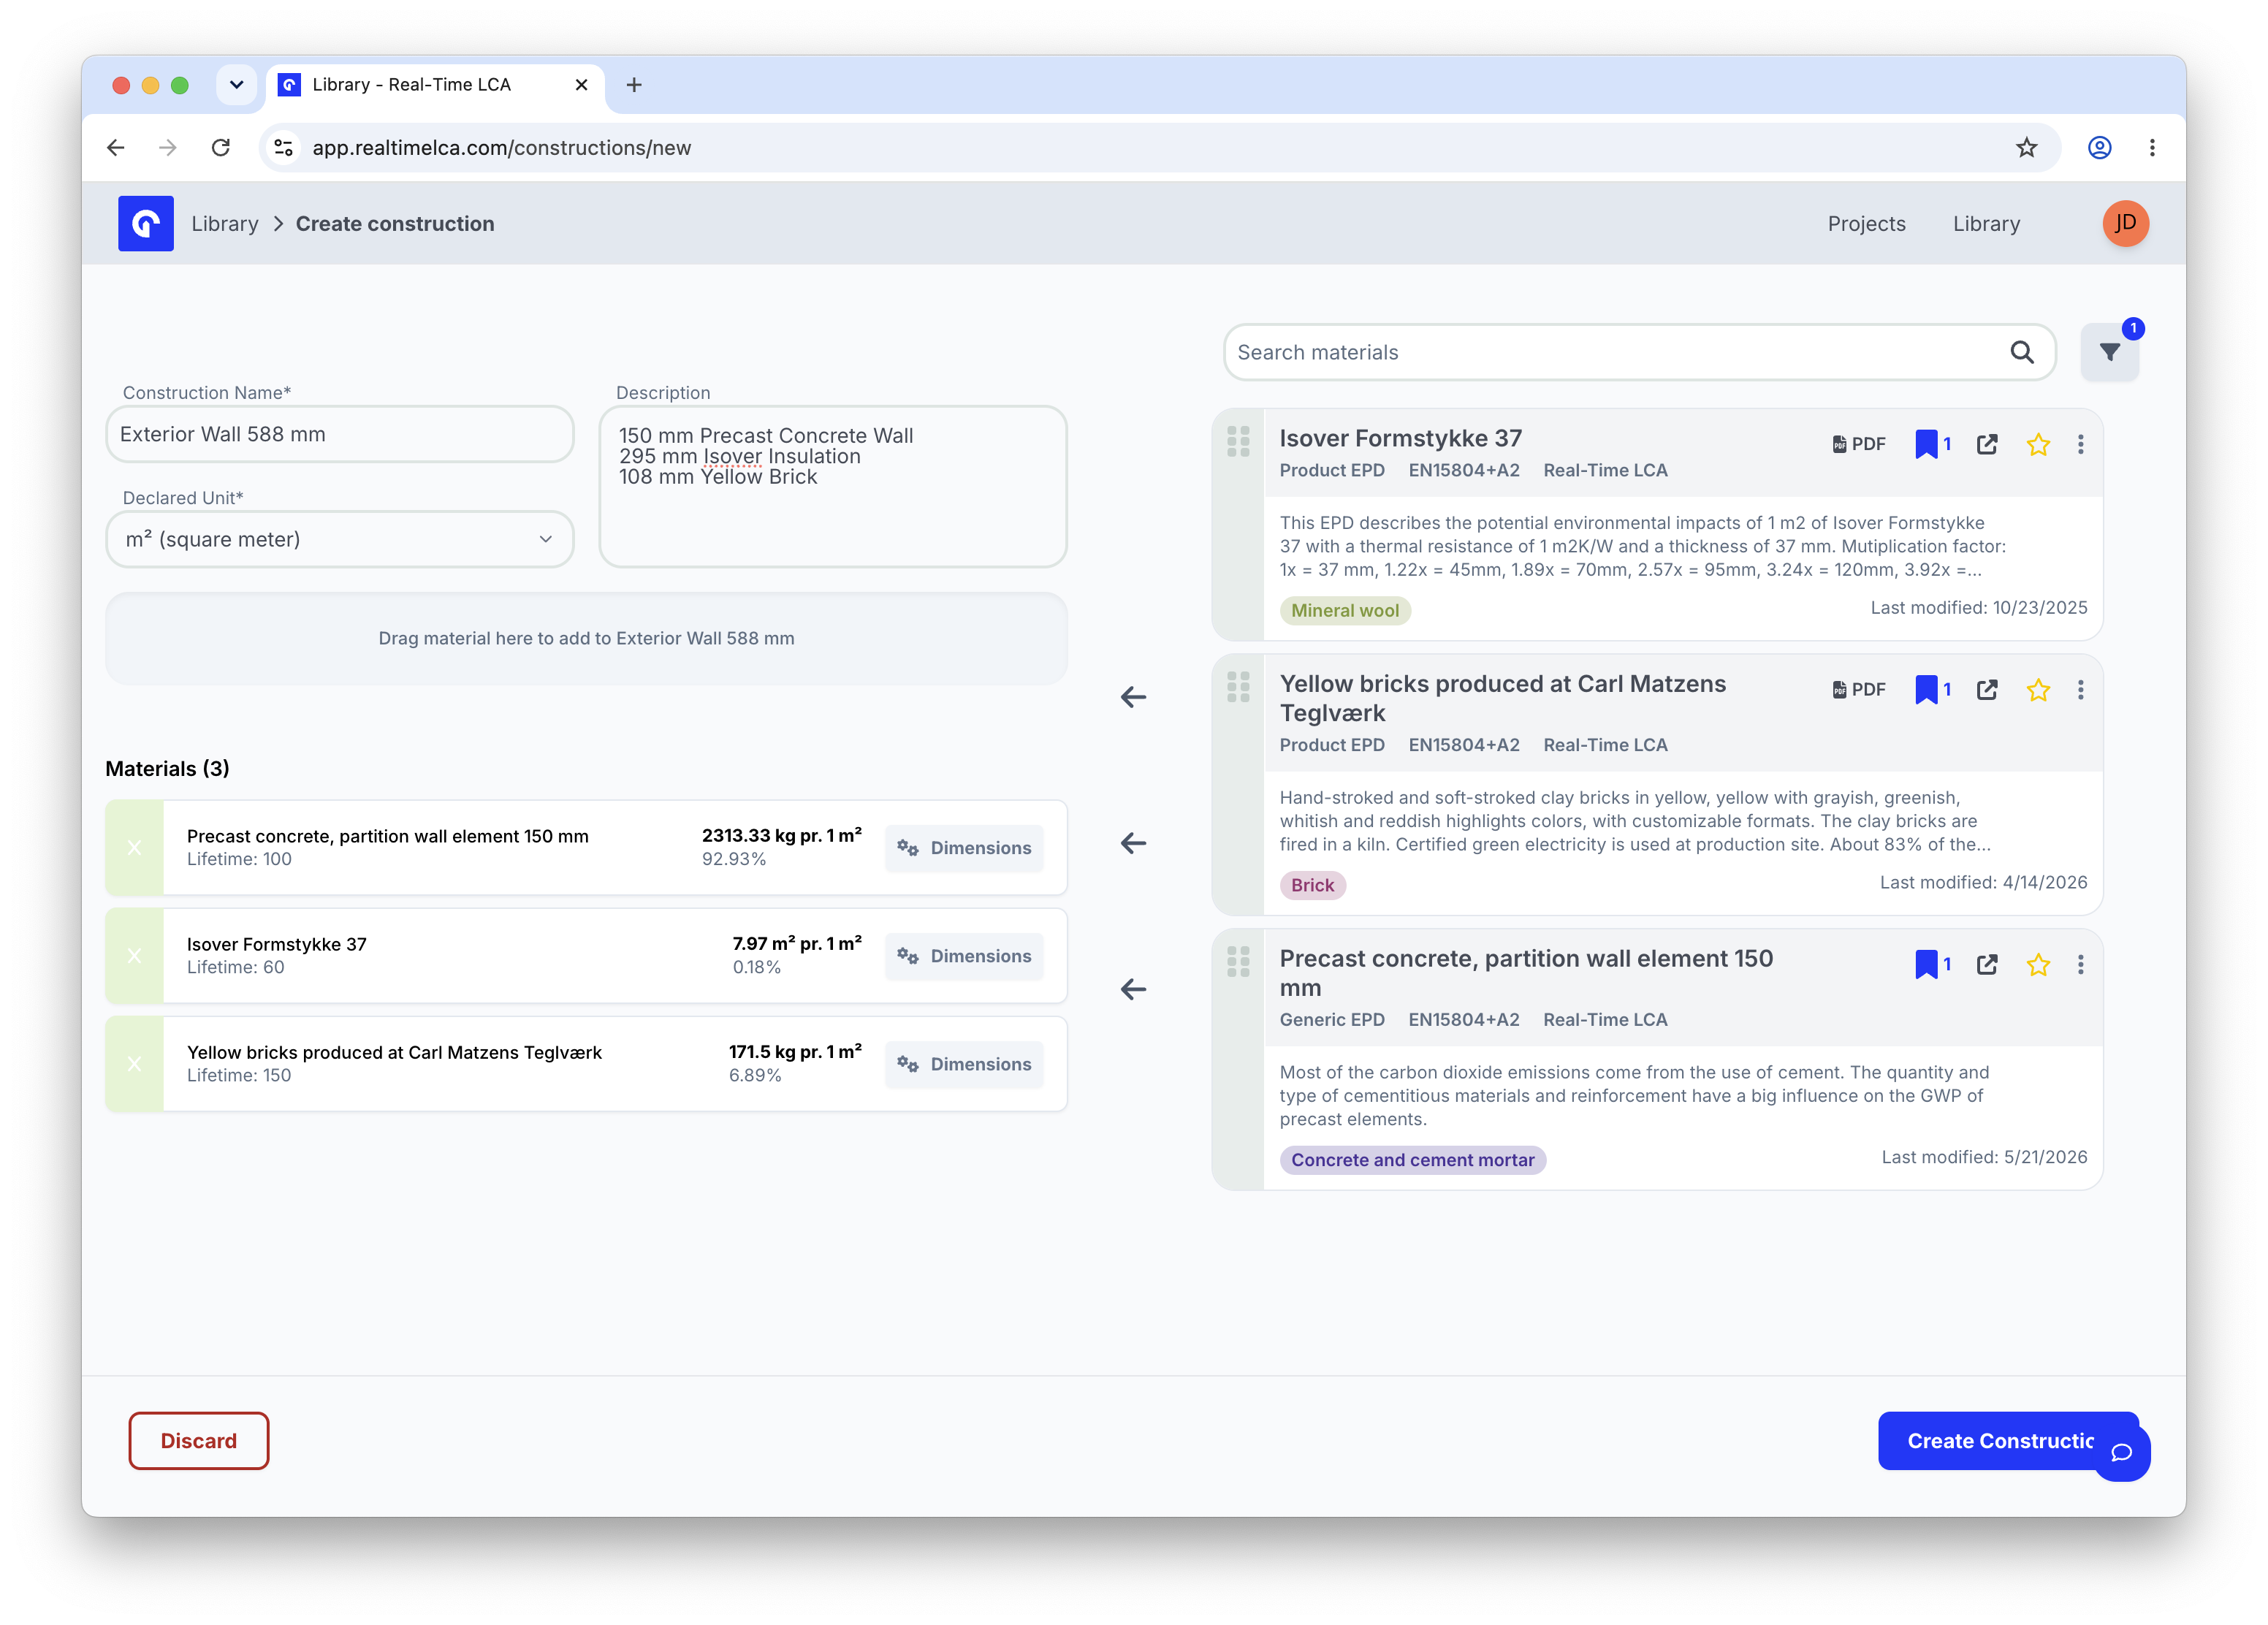Reload the page with refresh icon
This screenshot has height=1625, width=2268.
tap(221, 148)
